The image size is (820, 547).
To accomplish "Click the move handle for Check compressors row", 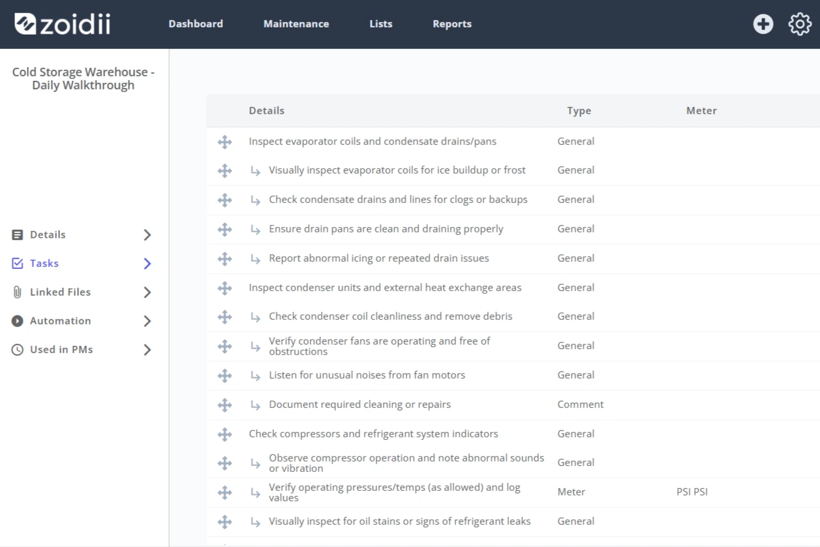I will tap(224, 434).
